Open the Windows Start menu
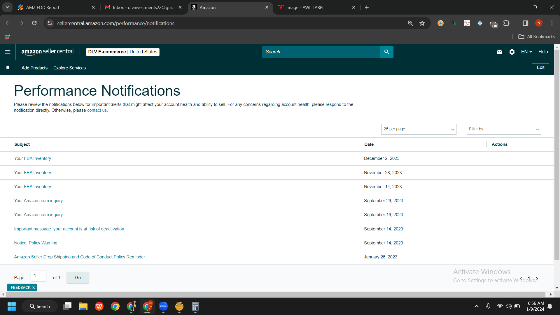Image resolution: width=560 pixels, height=315 pixels. coord(12,306)
